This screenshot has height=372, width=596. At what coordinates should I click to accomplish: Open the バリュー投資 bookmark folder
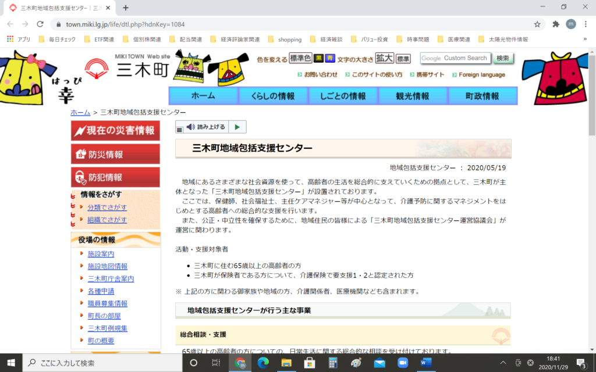(370, 39)
